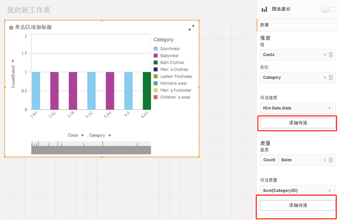Click the arrow beside Count(Sales) axis
This screenshot has height=220, width=339.
[x=13, y=61]
